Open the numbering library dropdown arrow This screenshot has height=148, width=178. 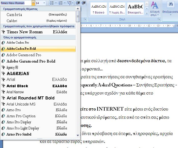(x=65, y=3)
